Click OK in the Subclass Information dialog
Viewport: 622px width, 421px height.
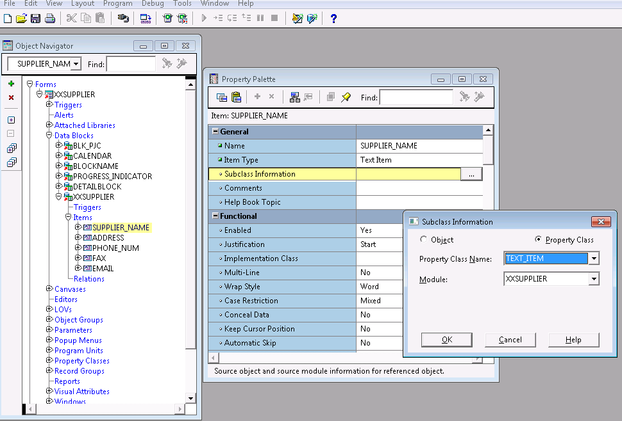(446, 339)
